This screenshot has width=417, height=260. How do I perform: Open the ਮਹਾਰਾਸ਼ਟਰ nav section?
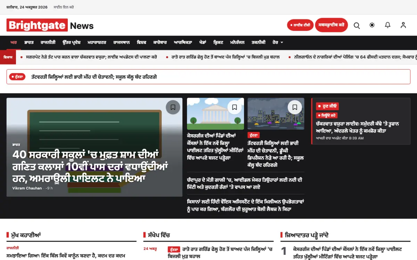click(97, 42)
